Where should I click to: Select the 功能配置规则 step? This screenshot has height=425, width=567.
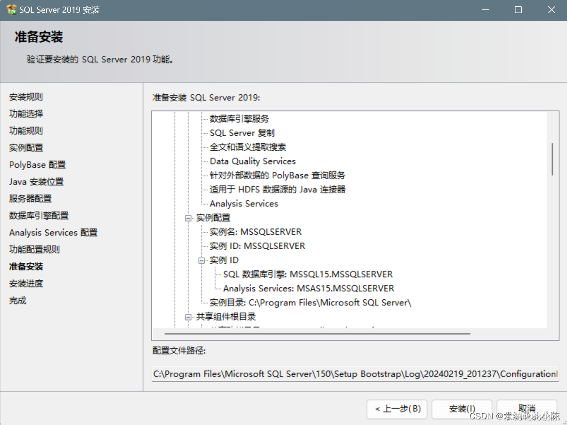[x=34, y=250]
